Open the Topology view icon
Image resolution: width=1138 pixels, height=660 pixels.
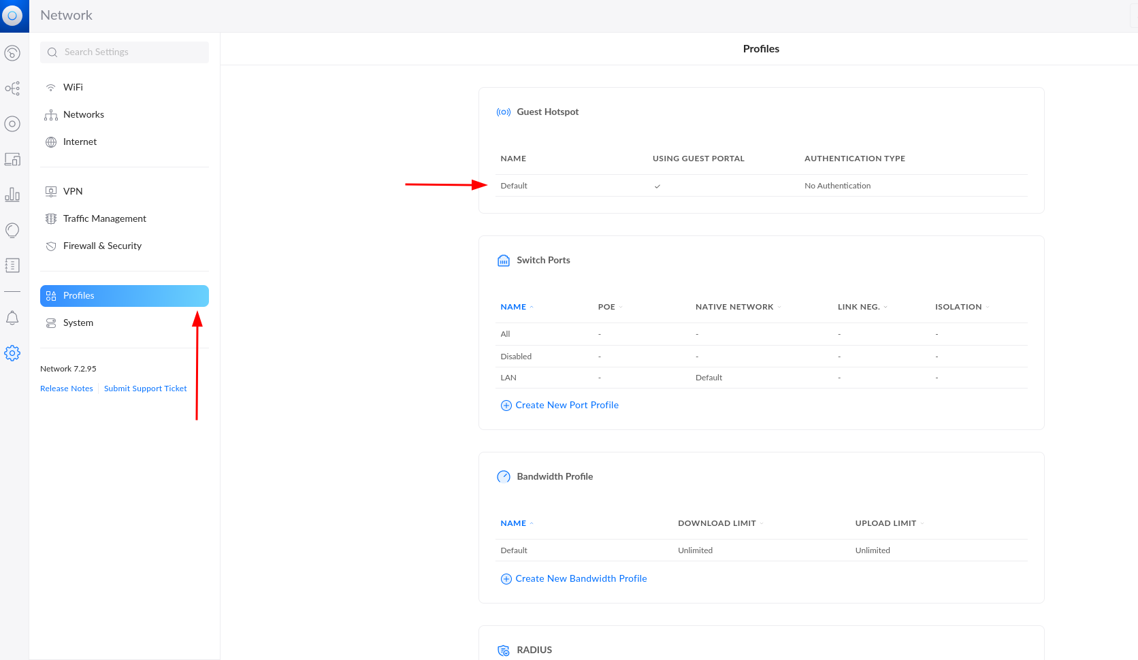pyautogui.click(x=12, y=88)
